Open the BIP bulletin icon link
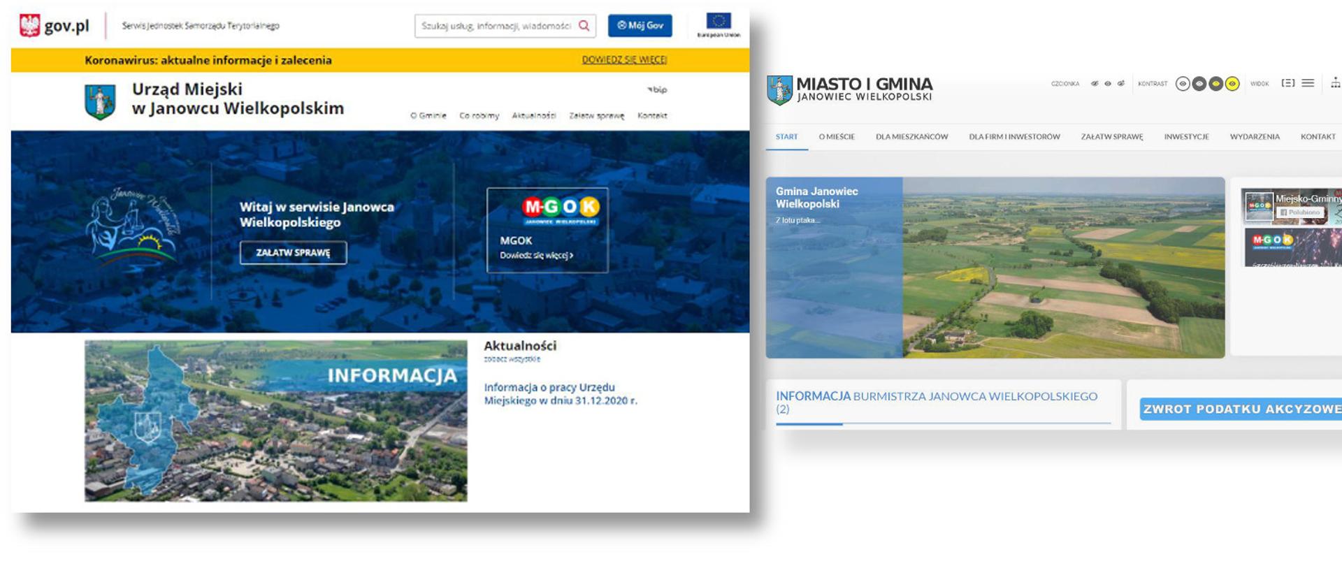 (x=657, y=89)
